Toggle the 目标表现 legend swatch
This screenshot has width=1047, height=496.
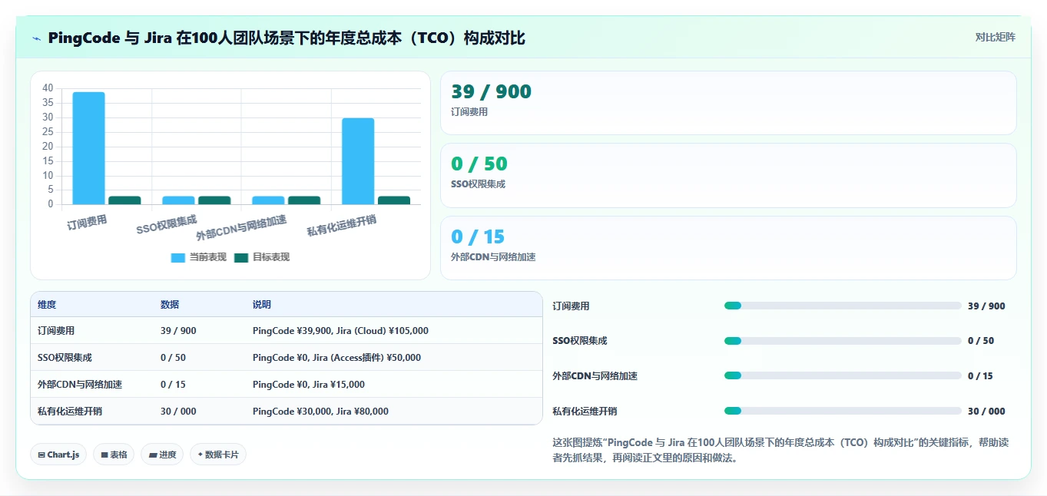click(241, 257)
